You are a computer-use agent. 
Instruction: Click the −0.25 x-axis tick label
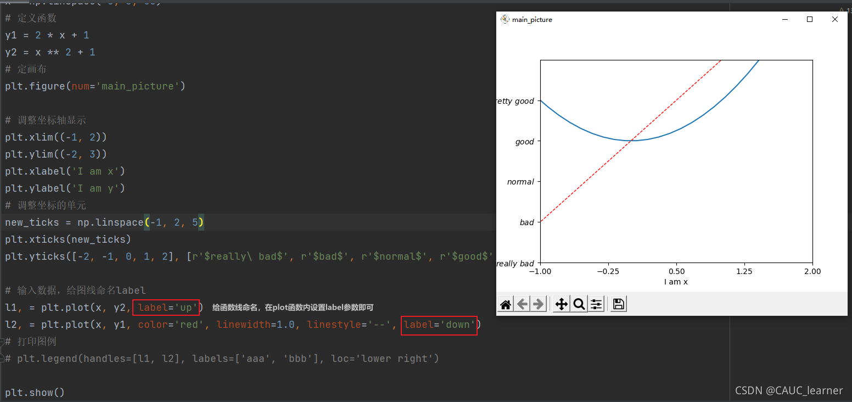pos(608,271)
